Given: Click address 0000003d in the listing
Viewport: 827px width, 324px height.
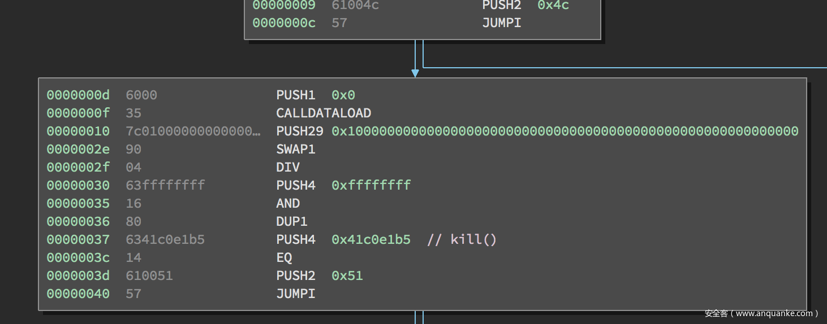Looking at the screenshot, I should click(78, 275).
